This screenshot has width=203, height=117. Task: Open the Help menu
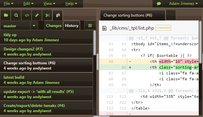pos(71,4)
